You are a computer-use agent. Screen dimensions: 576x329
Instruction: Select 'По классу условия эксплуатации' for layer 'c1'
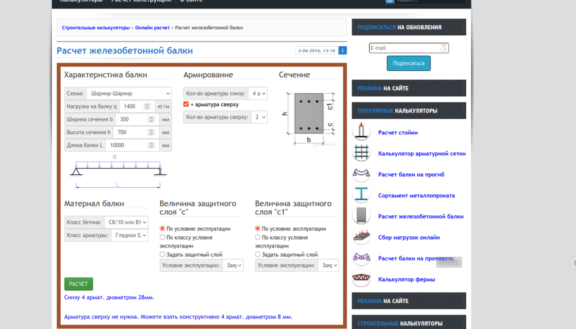pos(258,237)
